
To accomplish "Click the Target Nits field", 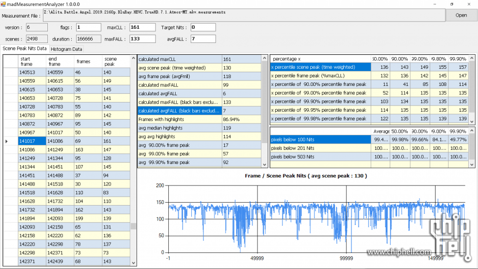I will [x=203, y=27].
